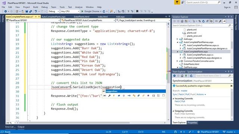Click the Manage Connections plug icon in Team Explorer
This screenshot has height=134, width=239.
(186, 76)
